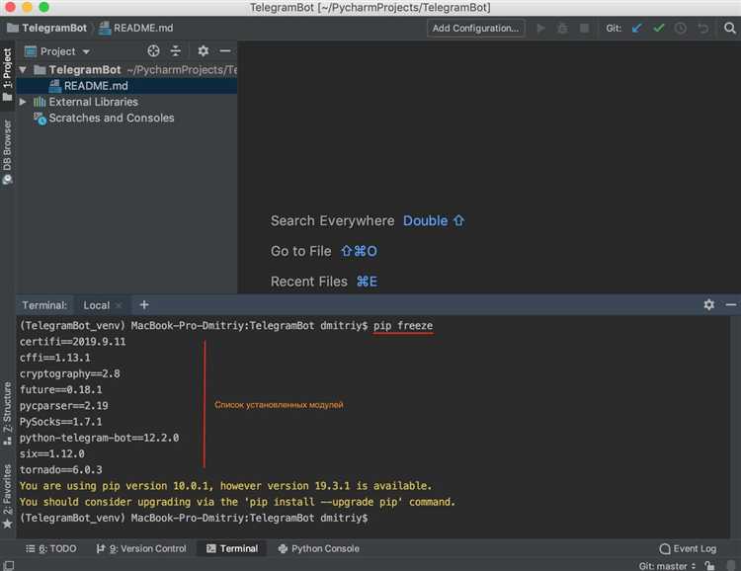Commit changes with green checkmark
The image size is (741, 571).
658,29
